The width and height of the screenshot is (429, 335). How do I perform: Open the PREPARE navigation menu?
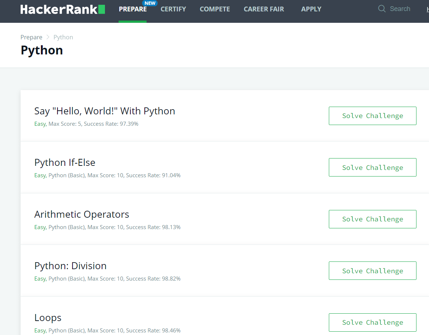click(x=133, y=9)
